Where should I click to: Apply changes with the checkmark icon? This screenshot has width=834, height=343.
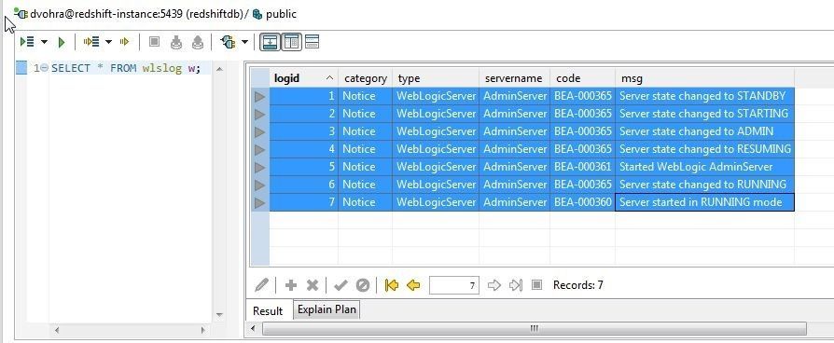[x=341, y=285]
